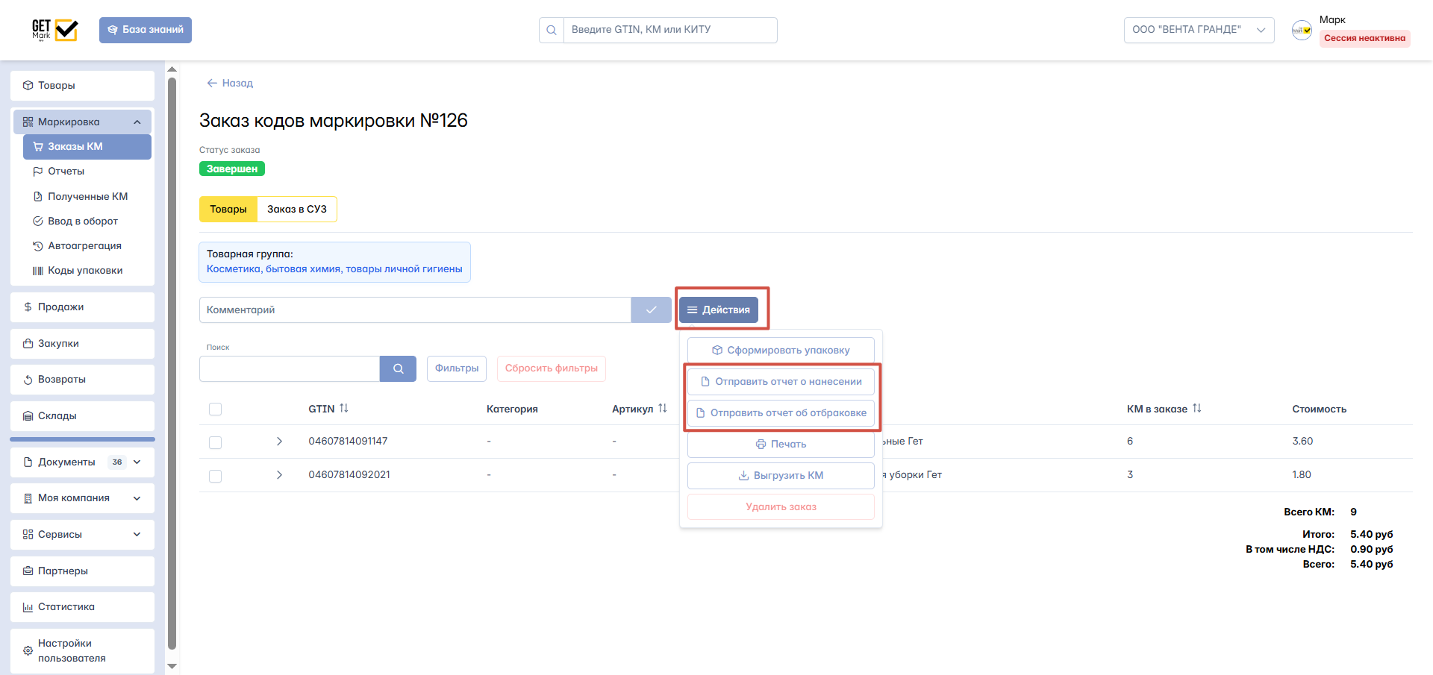1433x675 pixels.
Task: Click the blue table search magnifier button
Action: [398, 368]
